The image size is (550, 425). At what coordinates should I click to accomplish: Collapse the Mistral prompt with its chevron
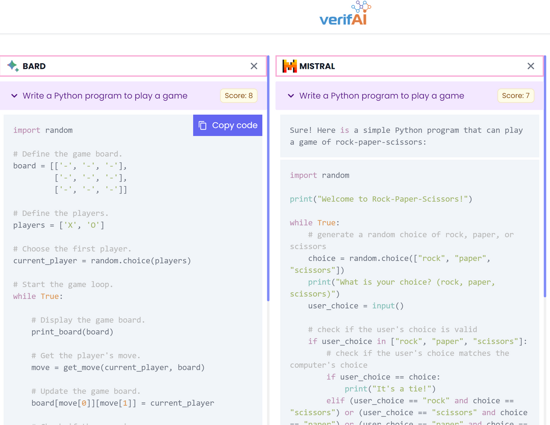point(291,96)
